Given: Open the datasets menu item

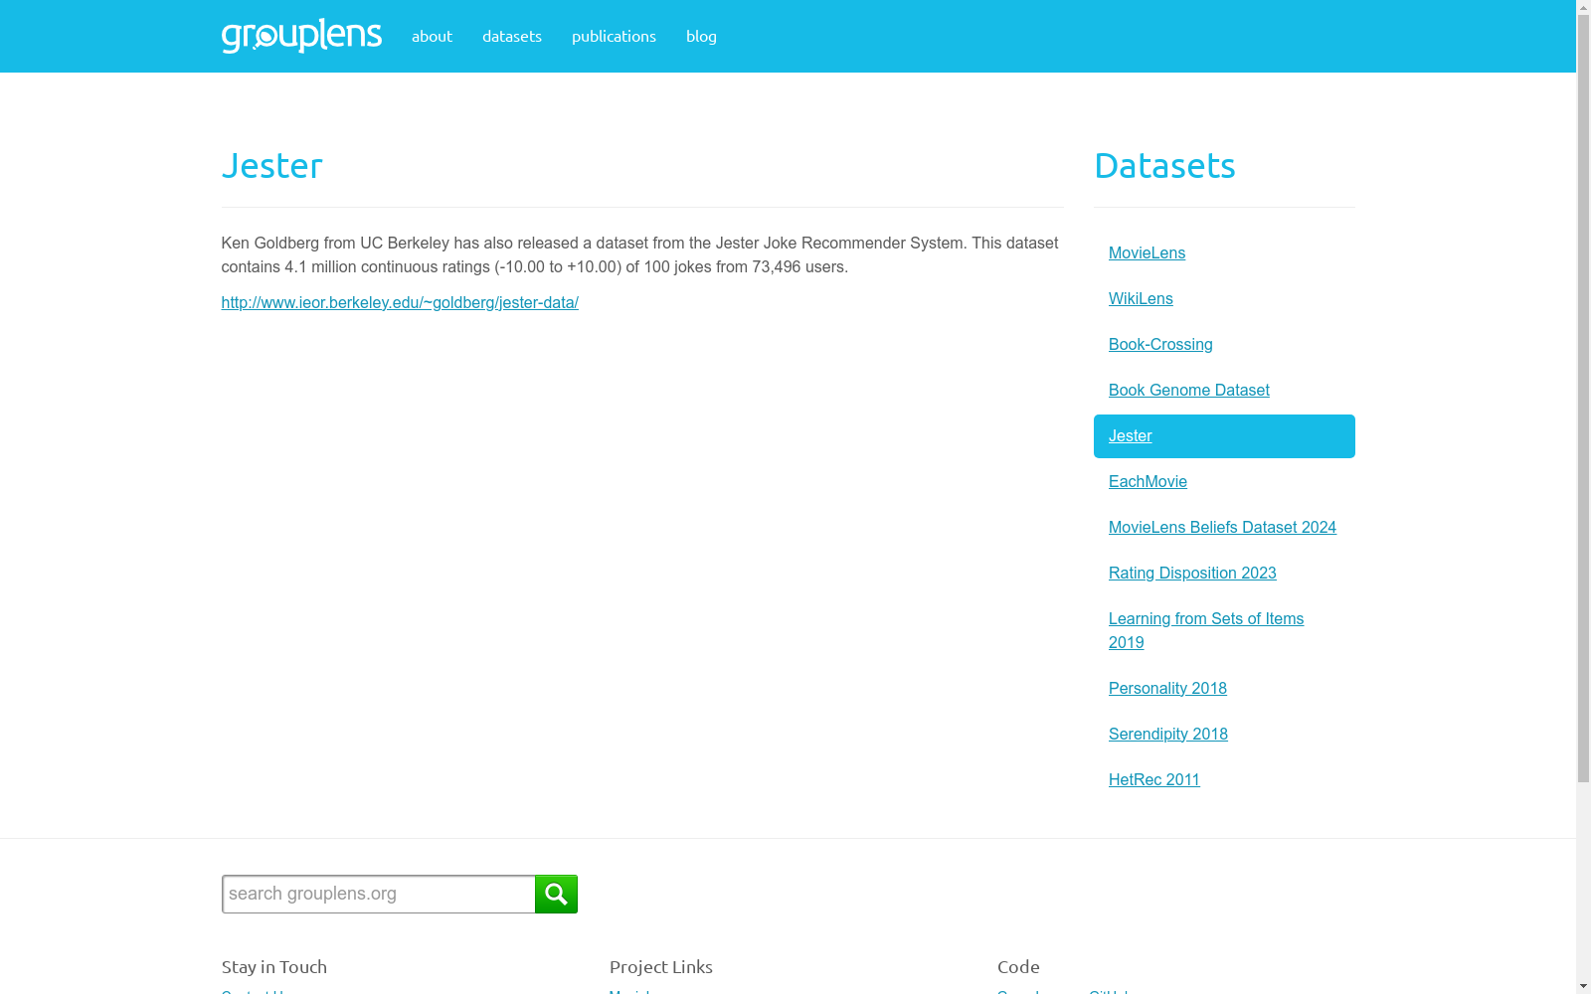Looking at the screenshot, I should click(x=512, y=36).
